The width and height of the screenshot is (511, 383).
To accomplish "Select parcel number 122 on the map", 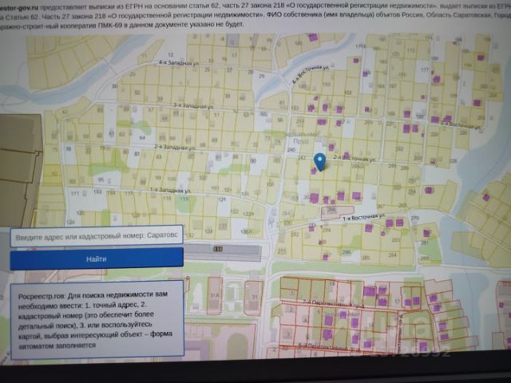I will 234,211.
